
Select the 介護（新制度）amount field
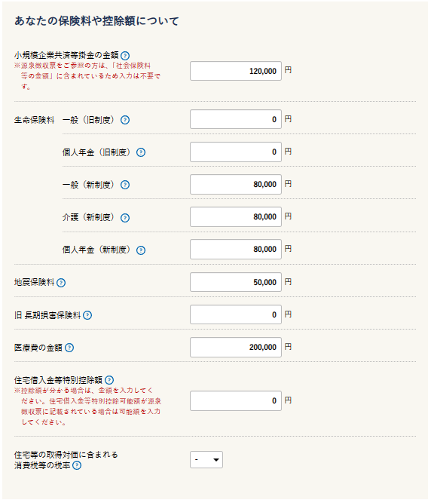(x=236, y=217)
